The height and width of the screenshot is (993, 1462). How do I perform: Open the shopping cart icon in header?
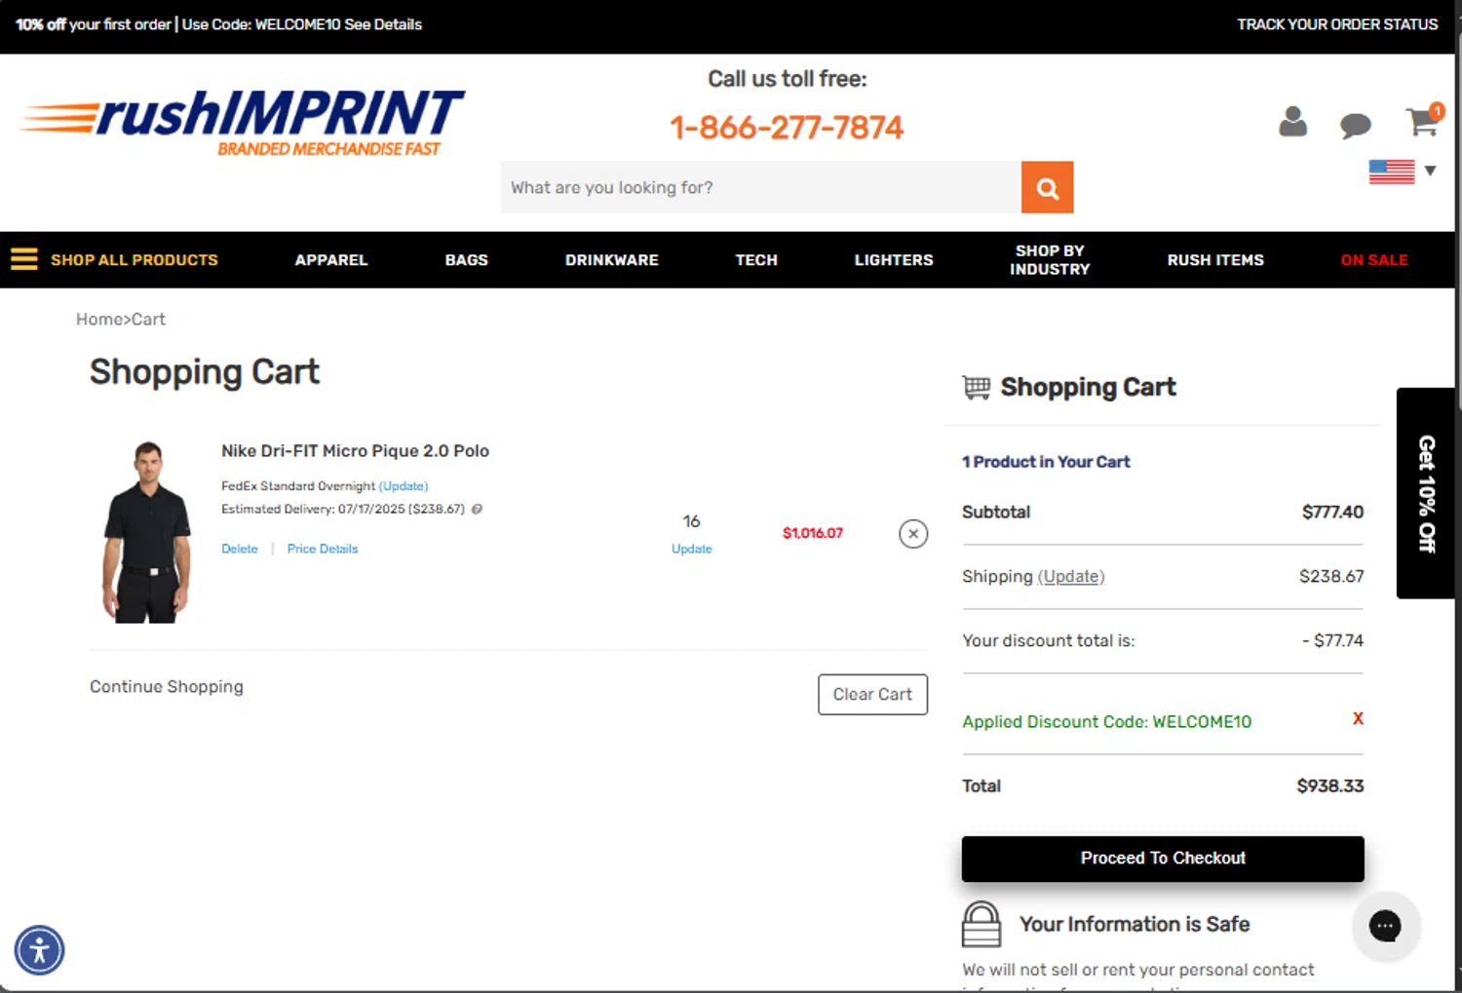pos(1423,120)
